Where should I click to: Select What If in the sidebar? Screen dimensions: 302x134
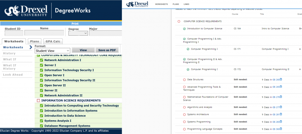(10, 59)
